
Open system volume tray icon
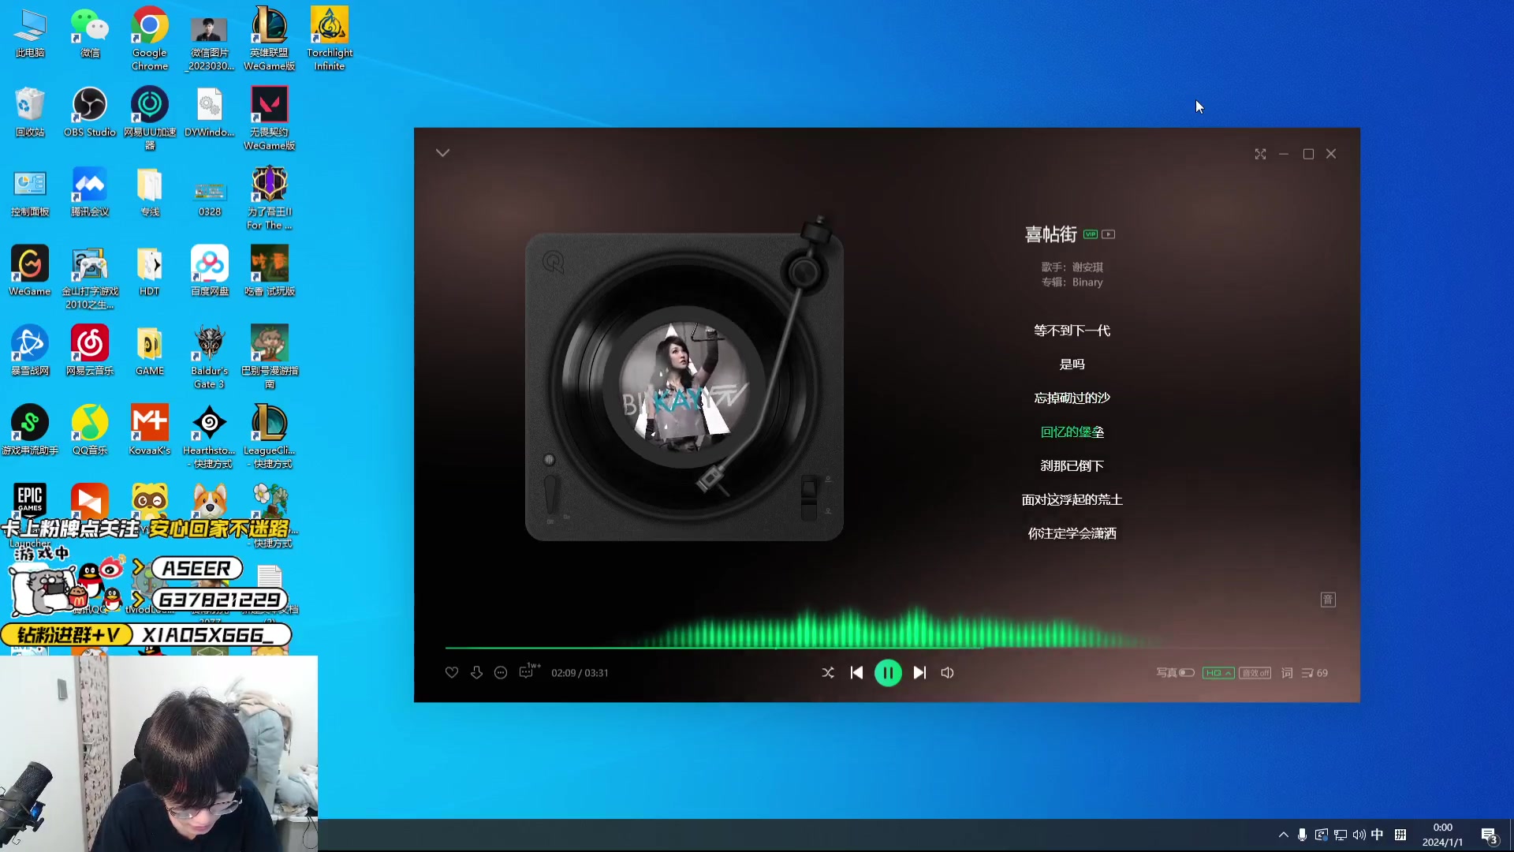(1359, 835)
